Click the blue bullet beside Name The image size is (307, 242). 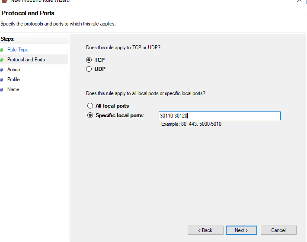point(2,90)
